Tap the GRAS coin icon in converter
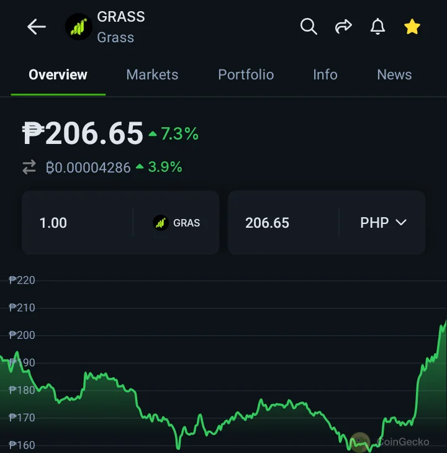 [x=161, y=223]
